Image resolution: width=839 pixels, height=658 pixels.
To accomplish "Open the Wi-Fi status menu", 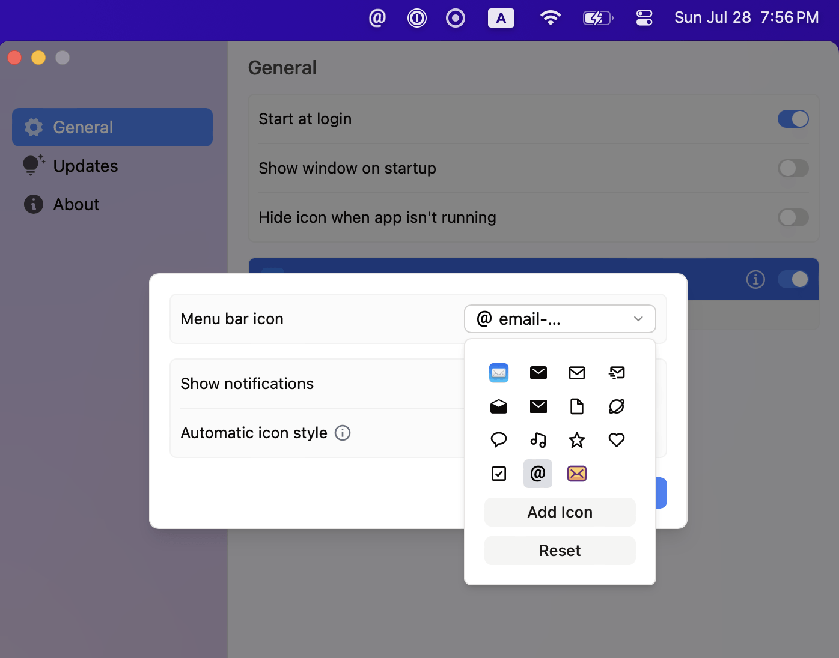I will click(551, 18).
